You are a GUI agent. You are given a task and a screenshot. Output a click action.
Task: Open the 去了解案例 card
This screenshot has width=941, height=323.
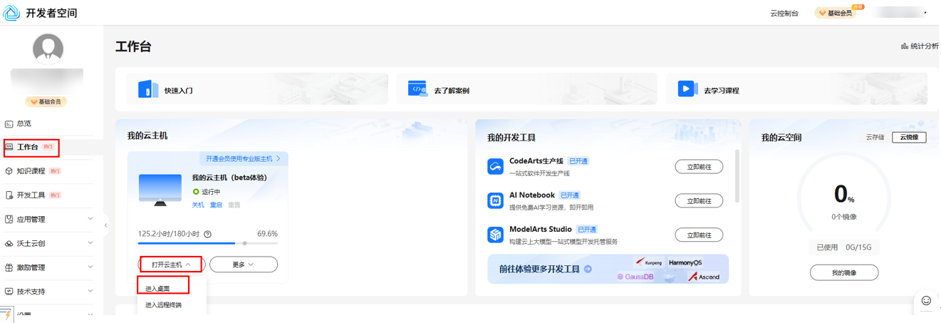pos(527,89)
